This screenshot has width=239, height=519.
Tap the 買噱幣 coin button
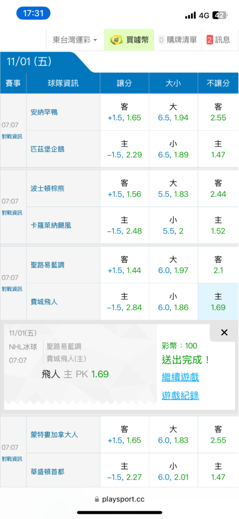[129, 40]
